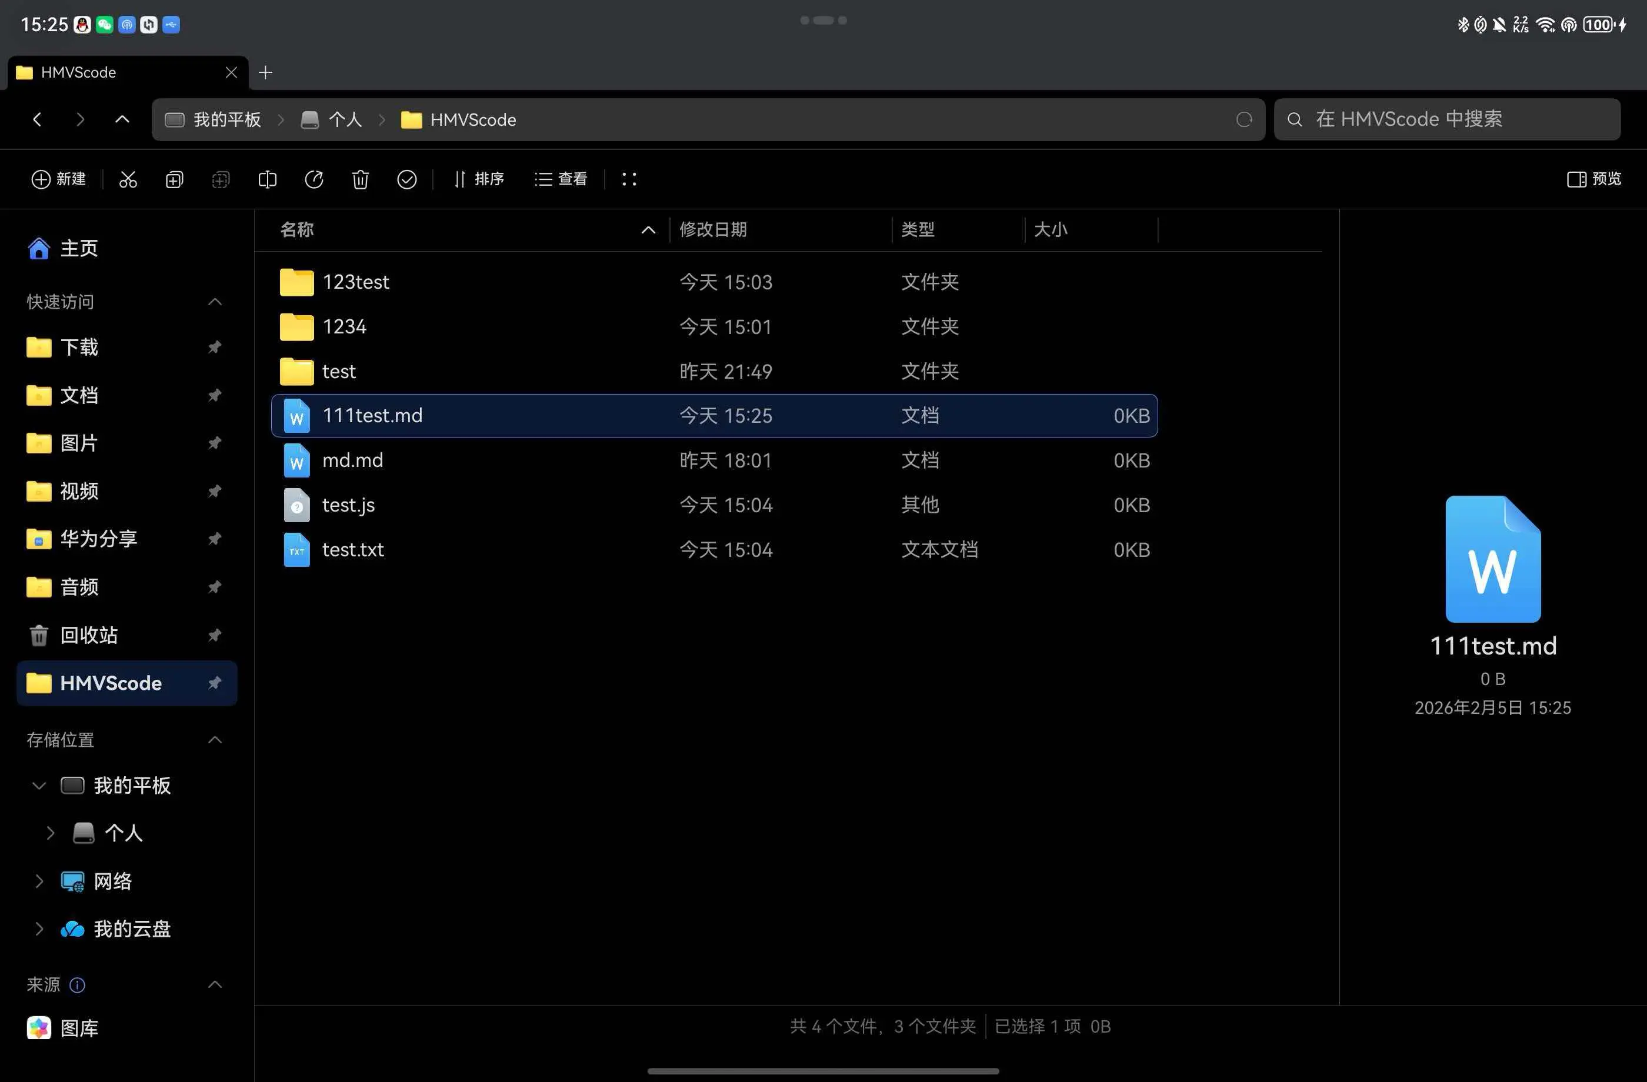
Task: Unpin the 下载 folder pin
Action: coord(215,346)
